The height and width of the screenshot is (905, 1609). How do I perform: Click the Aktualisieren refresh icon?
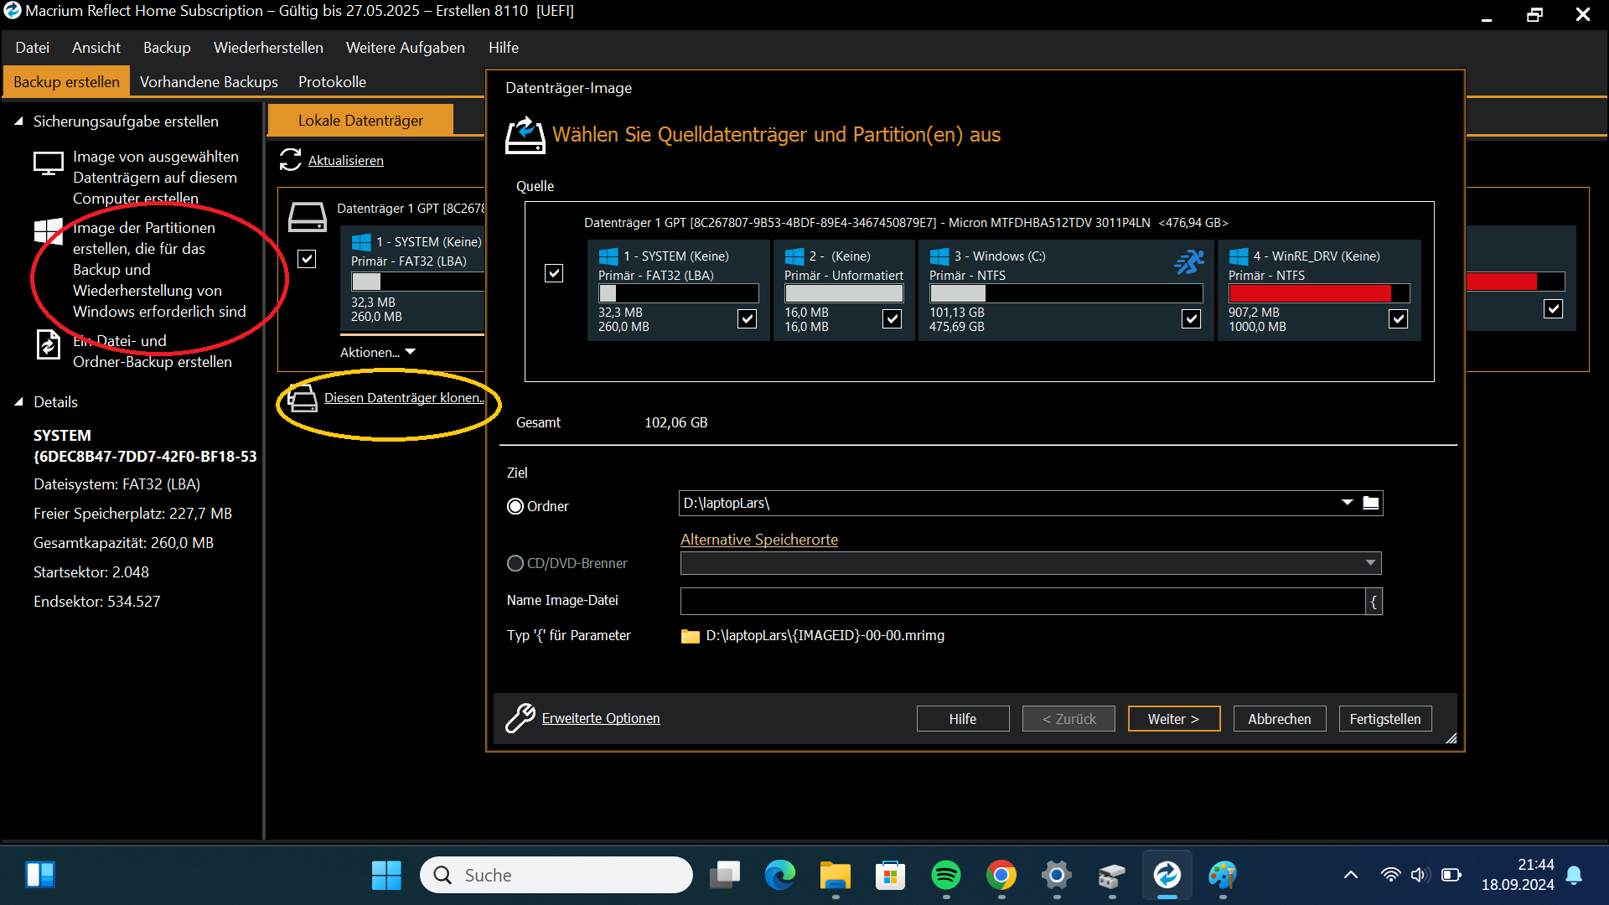[x=290, y=160]
